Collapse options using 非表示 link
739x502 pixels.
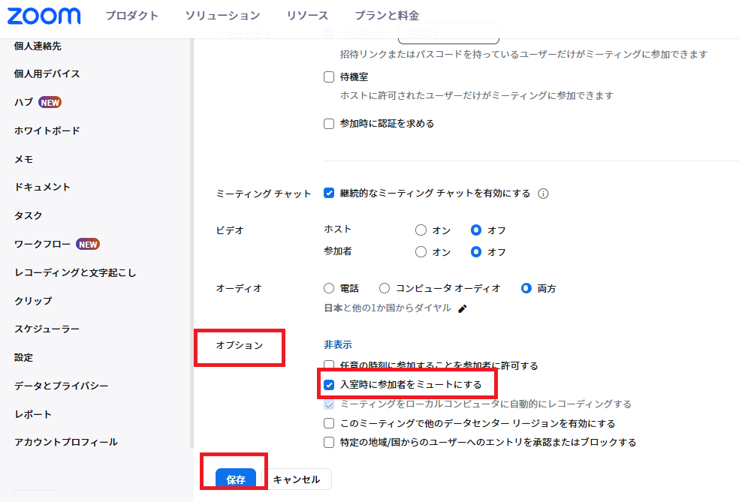pyautogui.click(x=337, y=345)
